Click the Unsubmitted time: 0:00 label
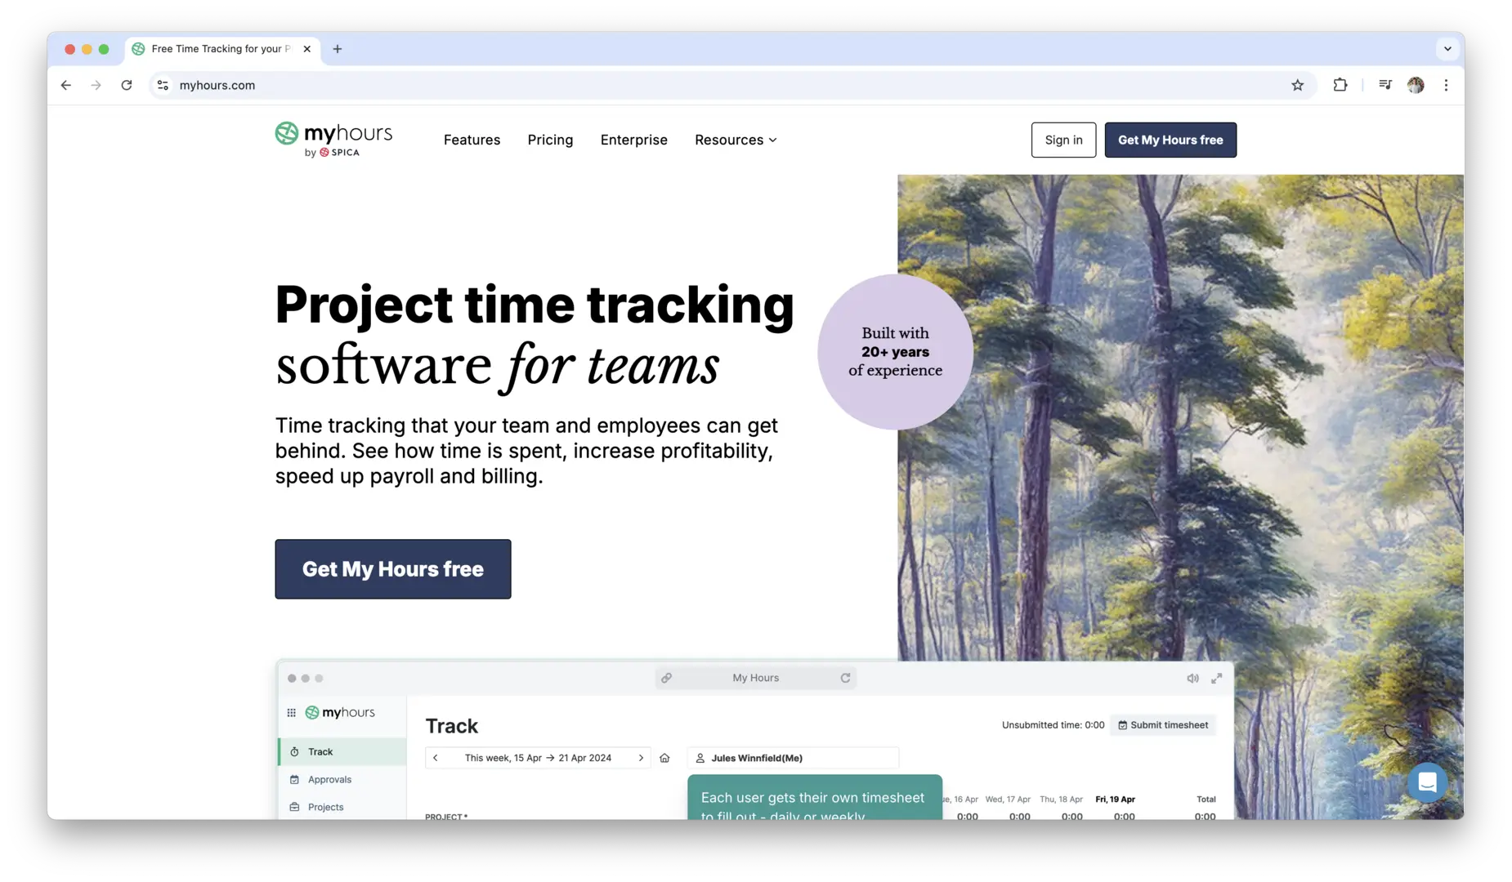Viewport: 1512px width, 882px height. [x=1053, y=725]
